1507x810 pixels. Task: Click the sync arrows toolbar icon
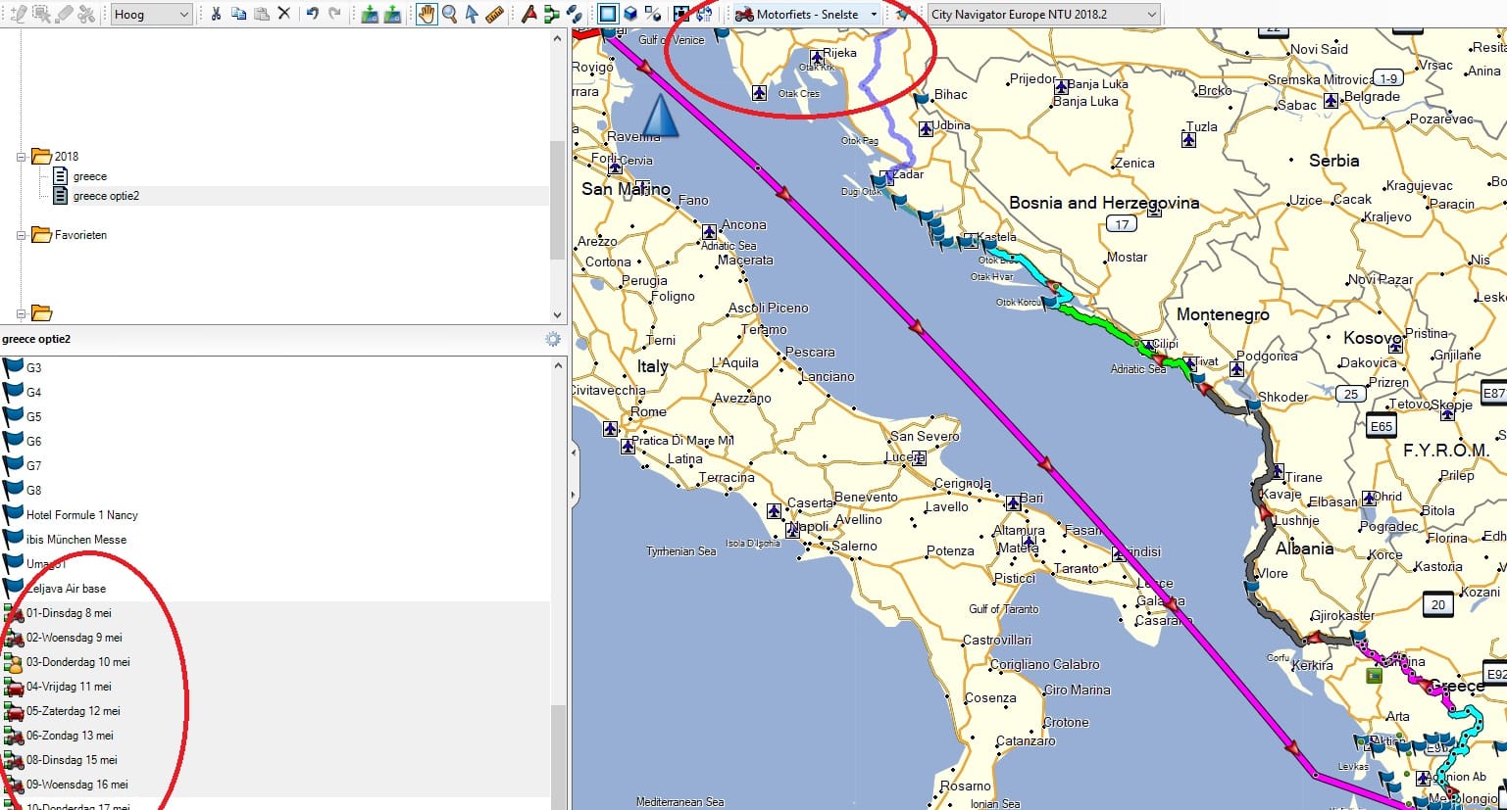tap(704, 14)
